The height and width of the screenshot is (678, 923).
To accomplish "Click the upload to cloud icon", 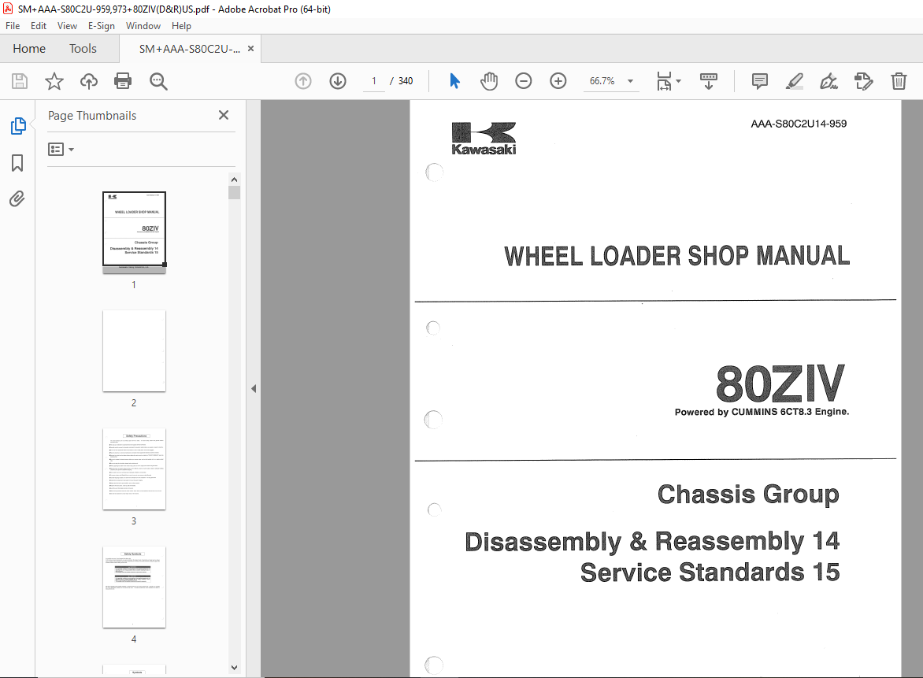I will (x=89, y=81).
